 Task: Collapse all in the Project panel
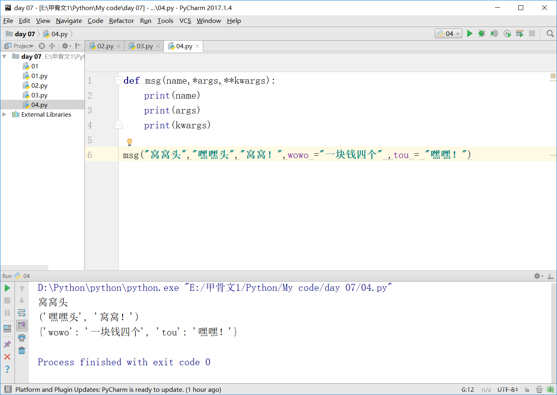[52, 46]
